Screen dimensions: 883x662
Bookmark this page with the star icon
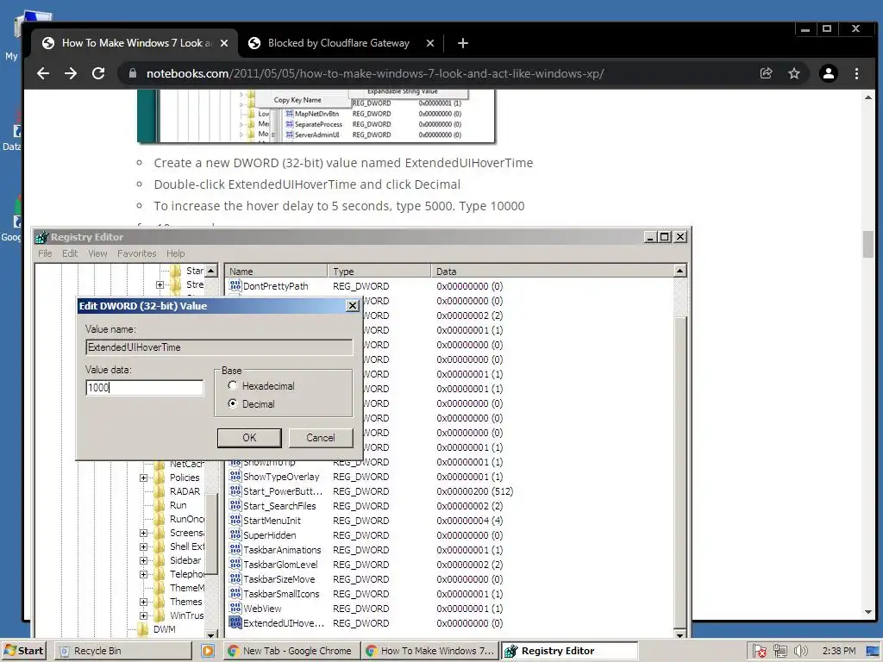794,74
